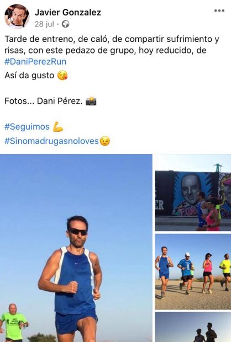Open the group of four runners photo

193,272
